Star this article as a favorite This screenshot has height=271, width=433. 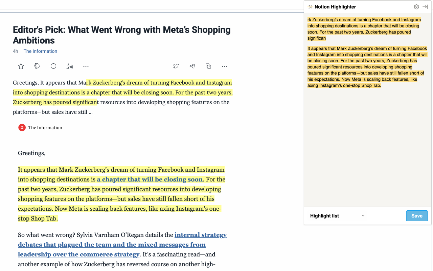(x=21, y=66)
